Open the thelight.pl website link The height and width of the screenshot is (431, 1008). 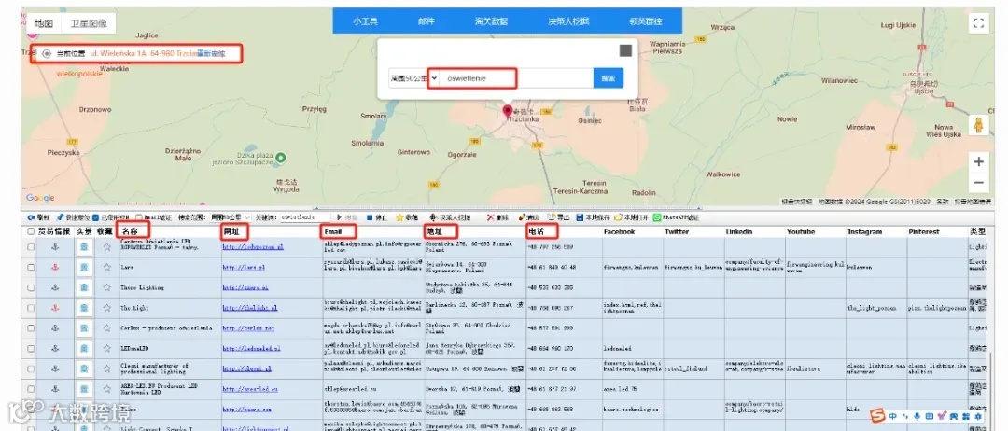coord(250,308)
